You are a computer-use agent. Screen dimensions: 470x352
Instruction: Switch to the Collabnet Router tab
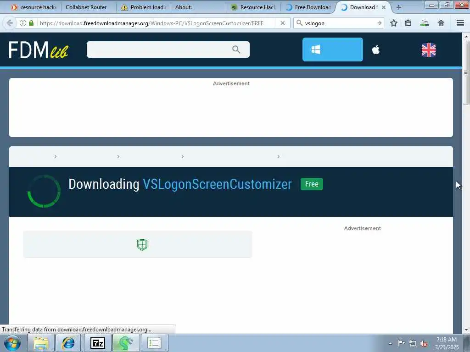tap(86, 7)
